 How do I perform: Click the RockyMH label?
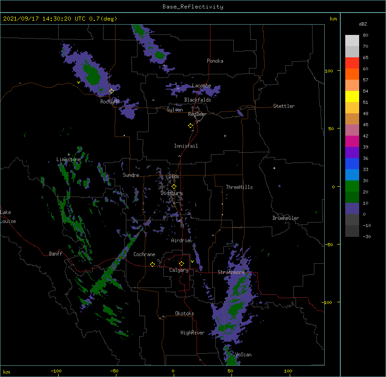[110, 102]
